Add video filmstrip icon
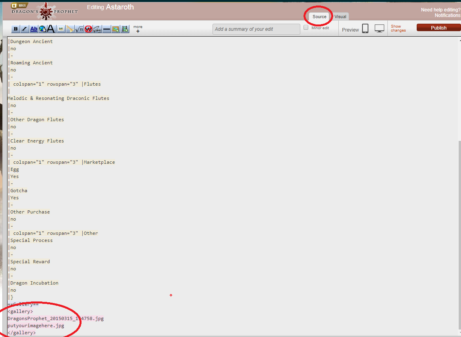Viewport: 461px width, 337px height. [125, 29]
